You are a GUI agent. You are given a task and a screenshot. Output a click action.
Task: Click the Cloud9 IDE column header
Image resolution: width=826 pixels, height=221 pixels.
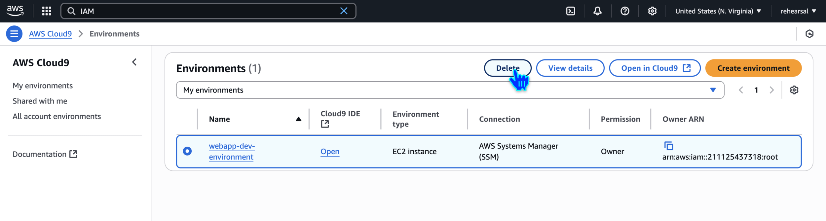tap(340, 114)
